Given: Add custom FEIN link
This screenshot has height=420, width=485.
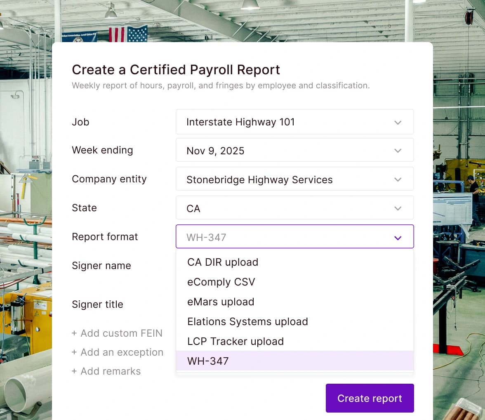Looking at the screenshot, I should [117, 333].
